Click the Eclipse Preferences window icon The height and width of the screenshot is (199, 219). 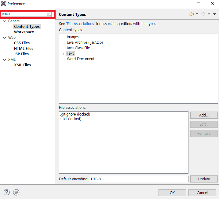pyautogui.click(x=4, y=4)
